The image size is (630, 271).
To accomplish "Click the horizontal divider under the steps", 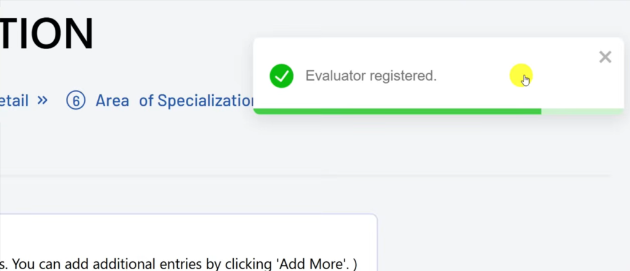I will point(308,176).
